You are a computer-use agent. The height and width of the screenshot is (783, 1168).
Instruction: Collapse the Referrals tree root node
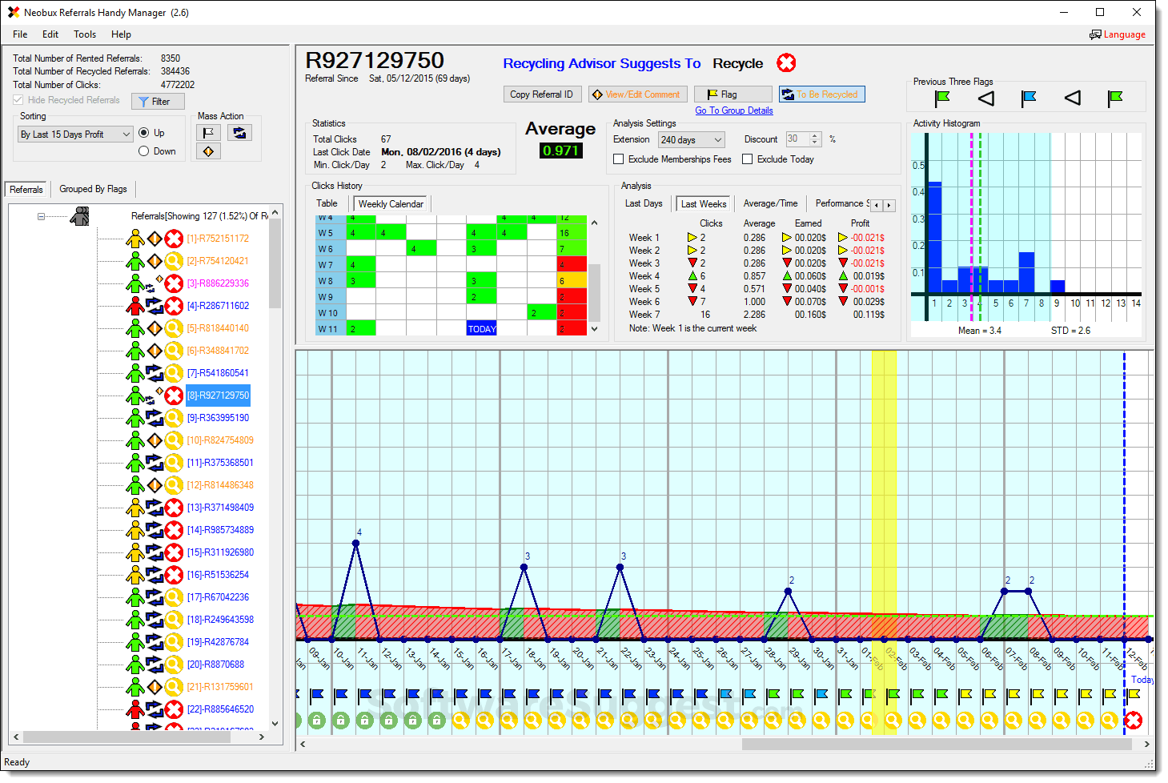(41, 216)
